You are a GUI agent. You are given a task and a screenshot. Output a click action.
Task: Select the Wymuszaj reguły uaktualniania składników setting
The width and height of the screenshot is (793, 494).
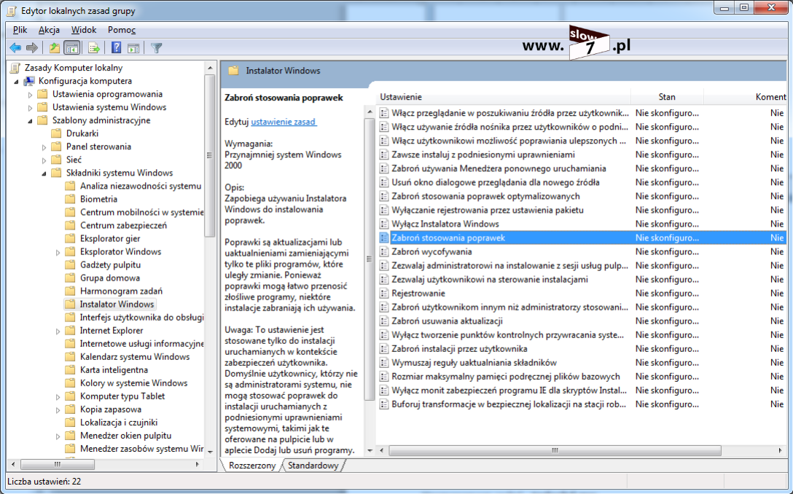coord(474,363)
